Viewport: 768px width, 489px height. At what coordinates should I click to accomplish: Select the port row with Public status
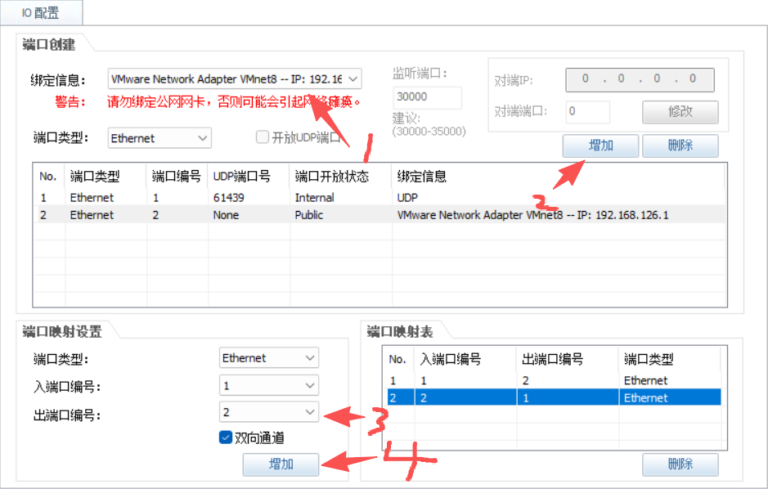[380, 215]
